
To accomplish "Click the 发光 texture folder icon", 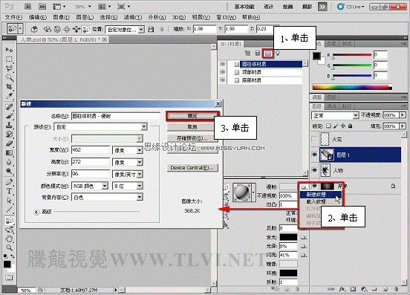I will click(x=303, y=238).
